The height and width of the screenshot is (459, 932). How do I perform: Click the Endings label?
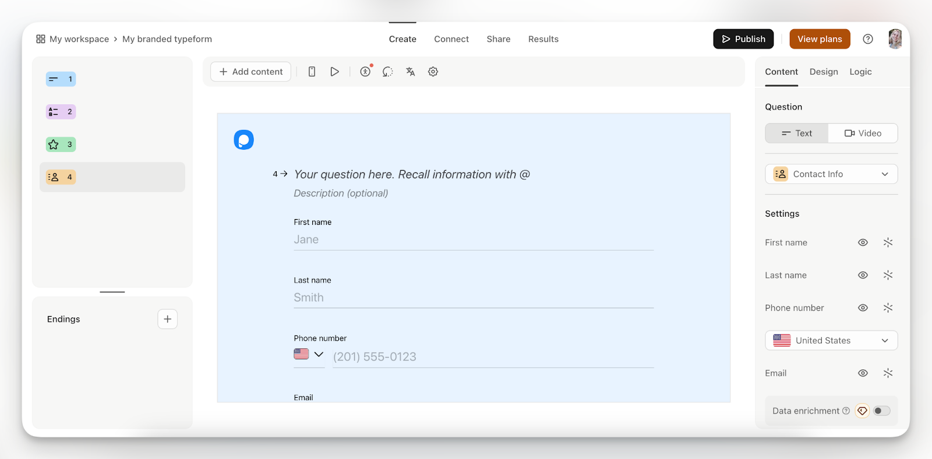(x=63, y=319)
